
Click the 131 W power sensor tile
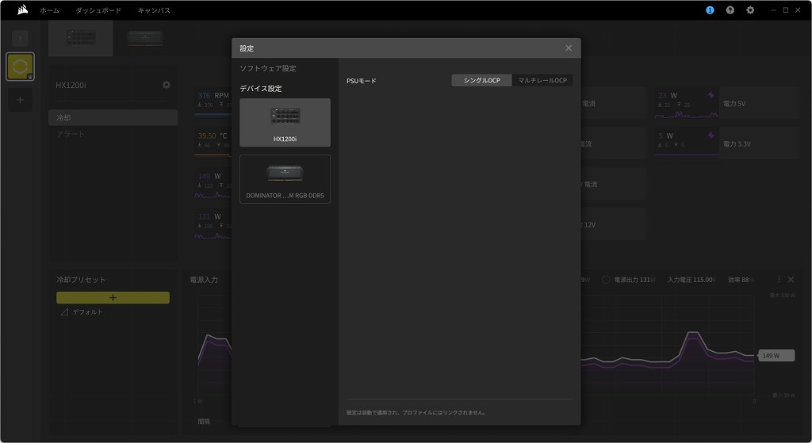coord(213,224)
